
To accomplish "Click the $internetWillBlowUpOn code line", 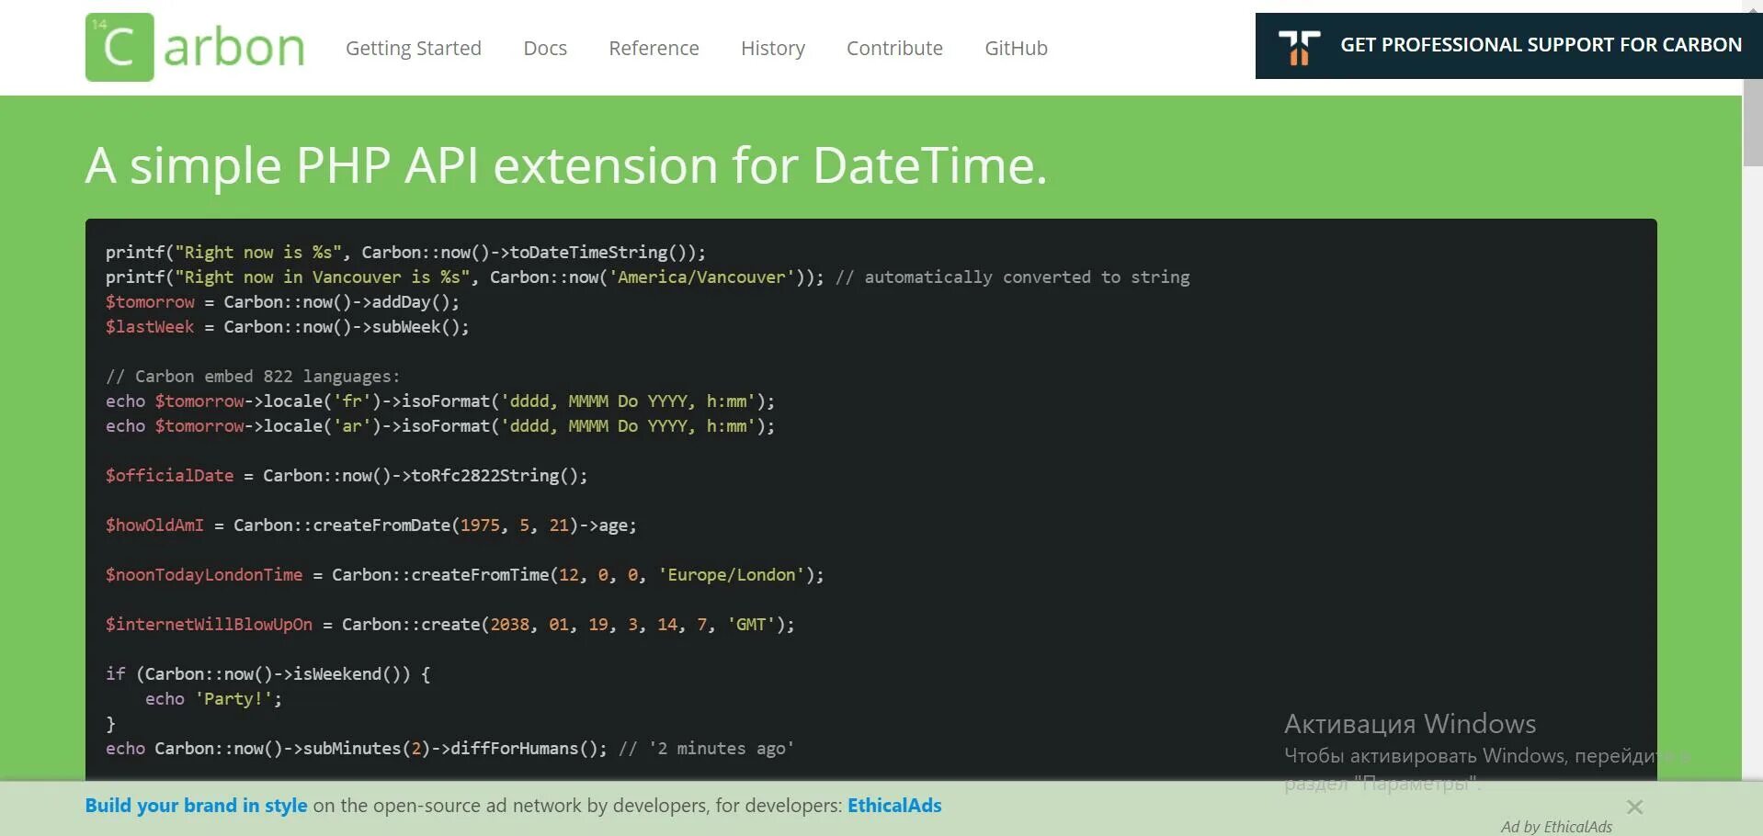I will (x=450, y=624).
